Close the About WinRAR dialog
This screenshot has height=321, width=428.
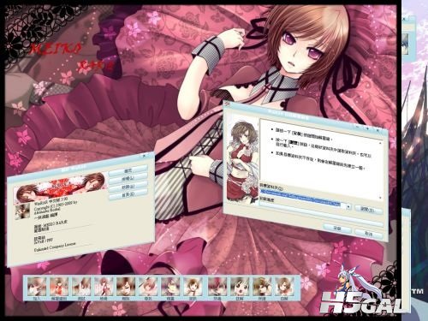click(144, 156)
